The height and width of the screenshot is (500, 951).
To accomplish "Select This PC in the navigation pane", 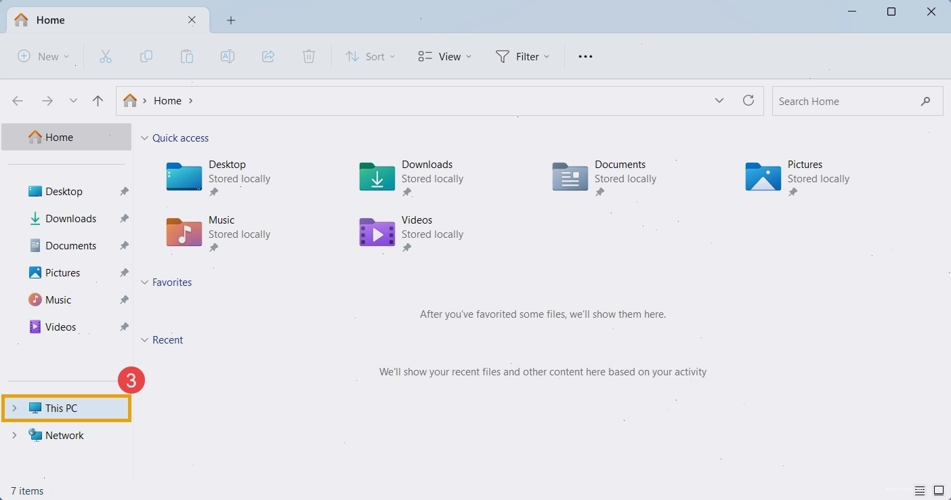I will [x=66, y=409].
